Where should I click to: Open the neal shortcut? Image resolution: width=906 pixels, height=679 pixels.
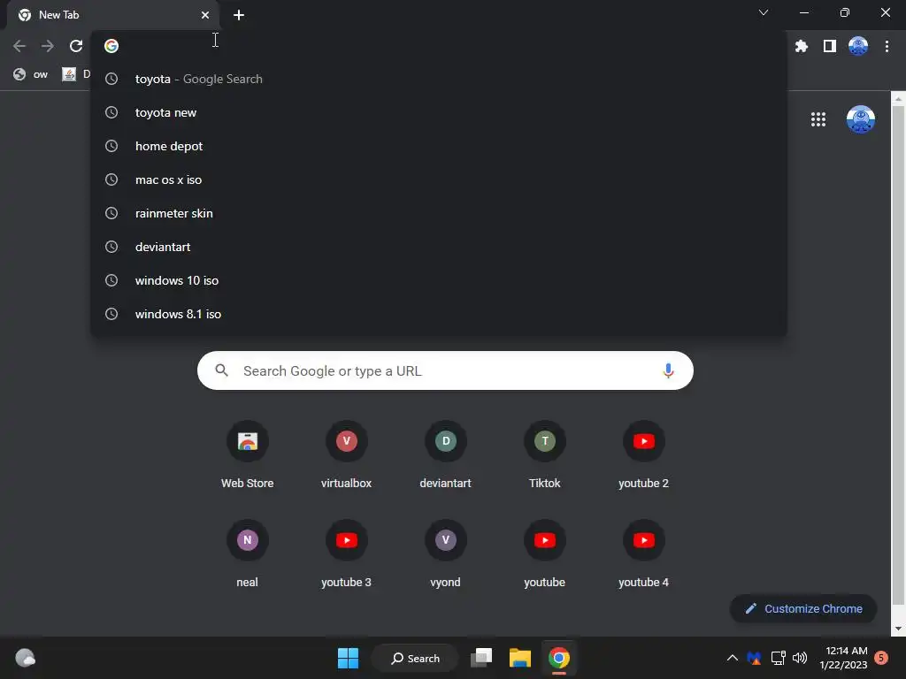click(248, 555)
